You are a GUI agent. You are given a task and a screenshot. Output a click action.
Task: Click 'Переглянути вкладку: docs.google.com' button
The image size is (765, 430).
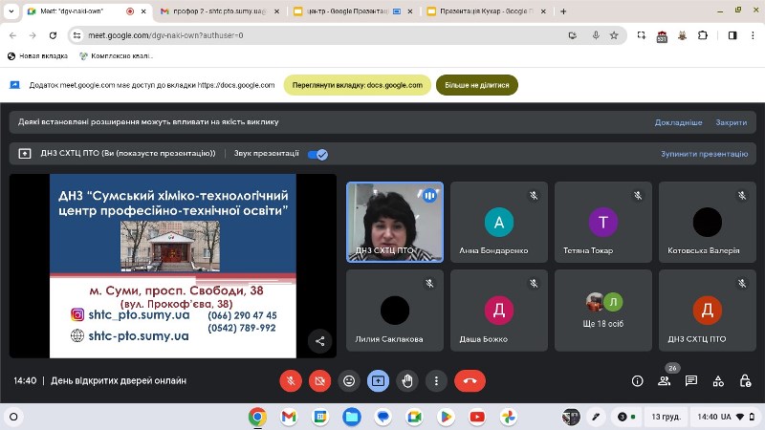click(x=357, y=85)
